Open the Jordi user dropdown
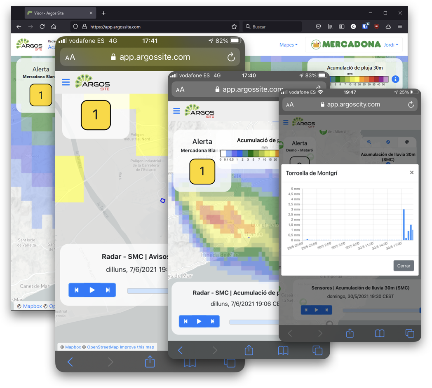The image size is (432, 388). point(391,45)
